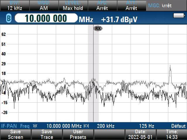This screenshot has height=140, width=187.
Task: Click the center frequency symbol icon
Action: (35, 126)
